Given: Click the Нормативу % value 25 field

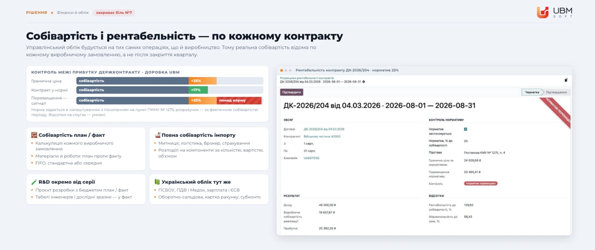Looking at the screenshot, I should [x=466, y=141].
